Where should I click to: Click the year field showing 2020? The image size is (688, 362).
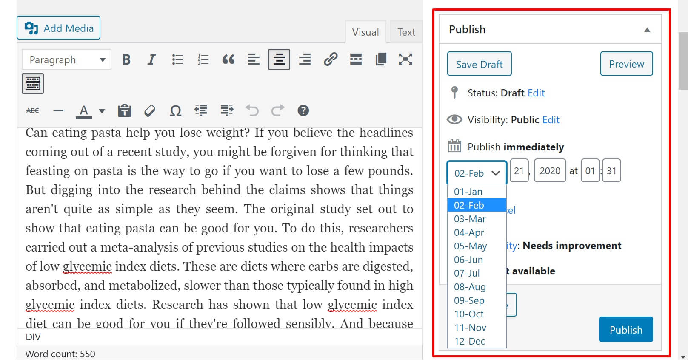[550, 171]
